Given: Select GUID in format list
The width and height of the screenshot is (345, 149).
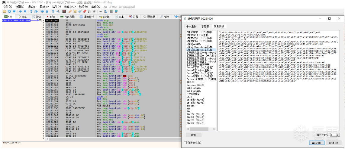Looking at the screenshot, I should 189,97.
